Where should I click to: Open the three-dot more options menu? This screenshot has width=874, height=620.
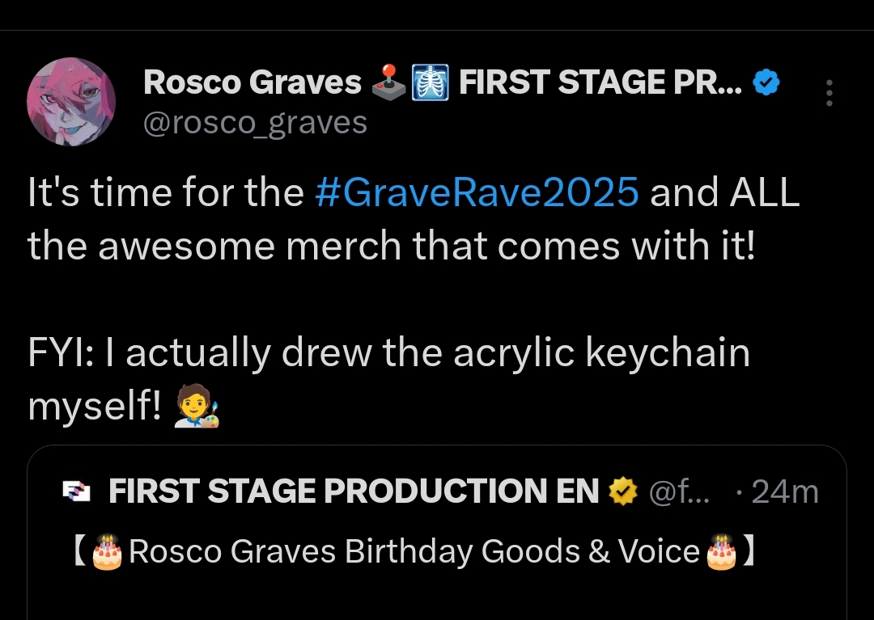828,94
